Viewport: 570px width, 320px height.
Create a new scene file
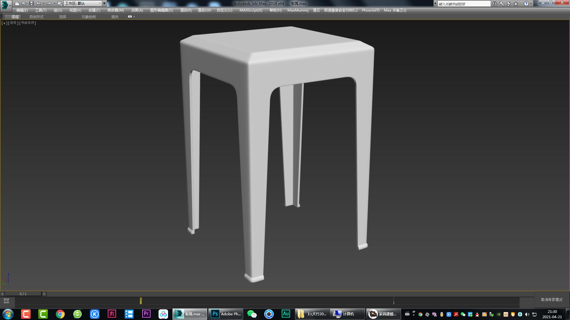(x=17, y=3)
